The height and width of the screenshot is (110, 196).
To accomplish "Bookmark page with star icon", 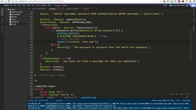I will coord(160,1).
